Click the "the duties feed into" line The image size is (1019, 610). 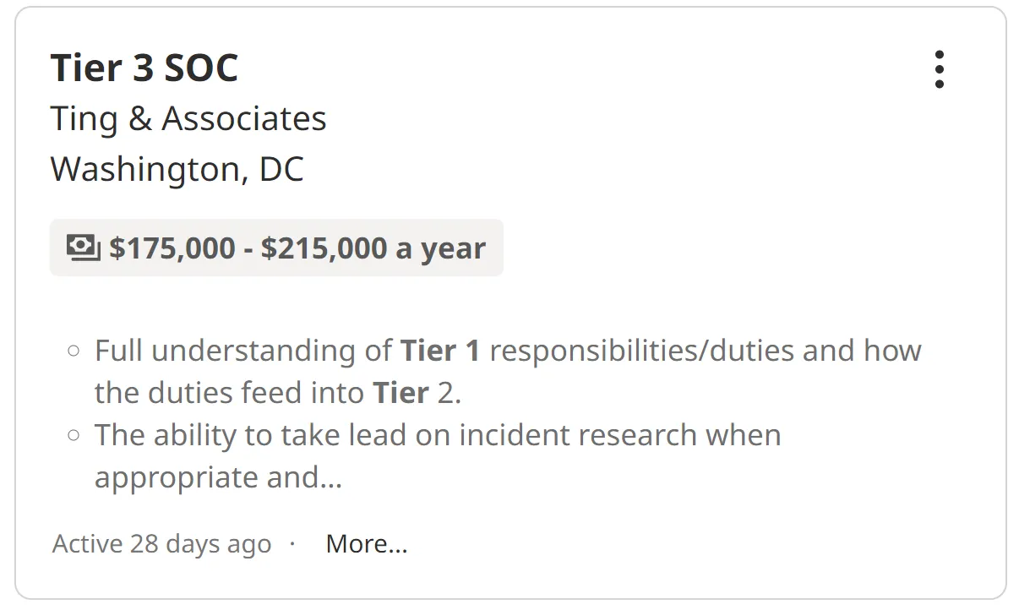pos(230,393)
